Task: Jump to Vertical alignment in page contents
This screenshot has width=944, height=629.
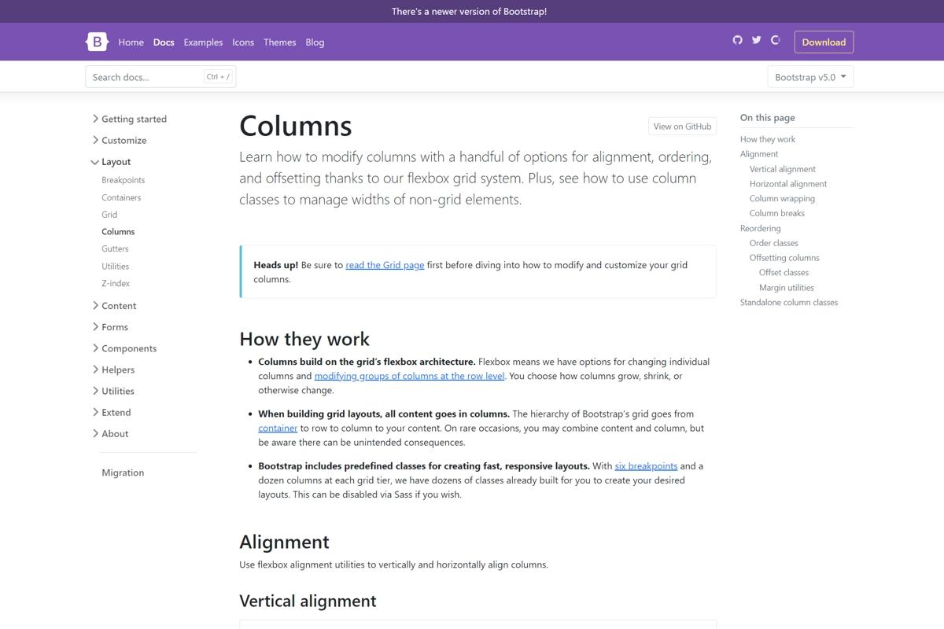Action: (x=783, y=169)
